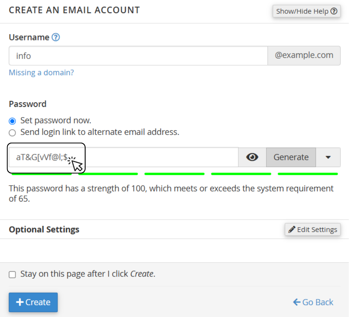Toggle password visibility with eye icon
Image resolution: width=349 pixels, height=317 pixels.
click(x=252, y=157)
